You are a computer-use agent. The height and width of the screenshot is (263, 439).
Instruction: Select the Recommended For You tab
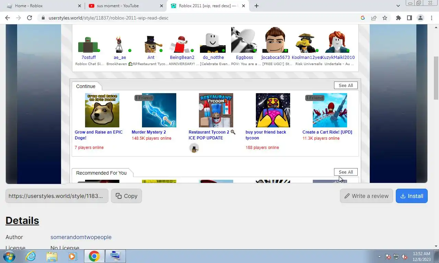pyautogui.click(x=101, y=173)
